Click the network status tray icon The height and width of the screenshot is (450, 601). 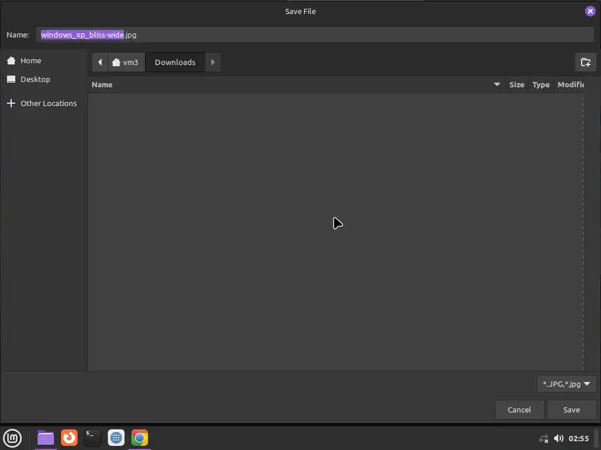pos(543,438)
